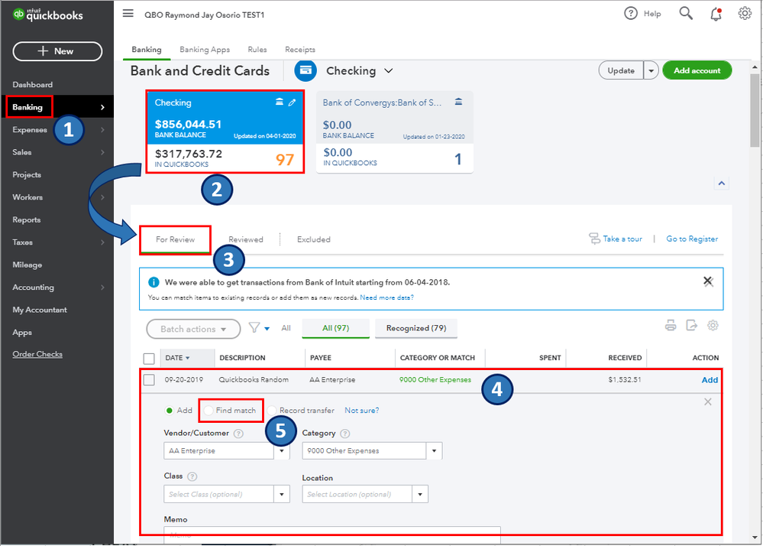Click the QuickBooks logo
The image size is (763, 546).
[47, 15]
